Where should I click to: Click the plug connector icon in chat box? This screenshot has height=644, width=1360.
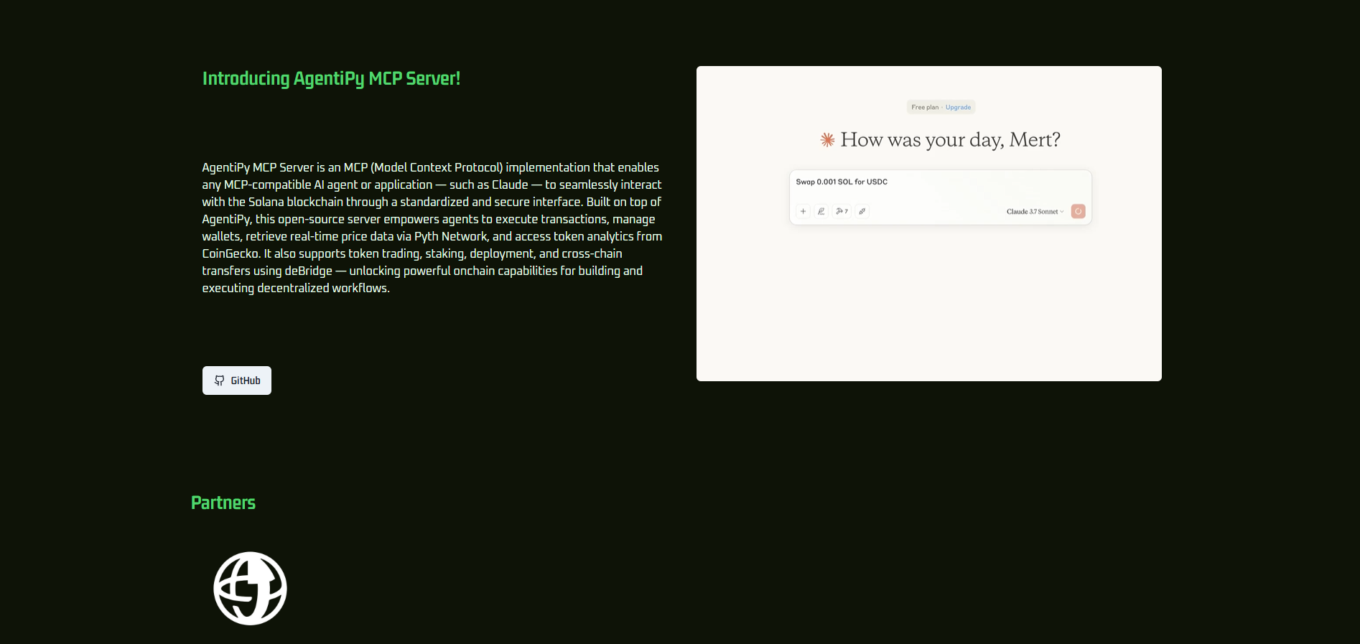coord(862,211)
